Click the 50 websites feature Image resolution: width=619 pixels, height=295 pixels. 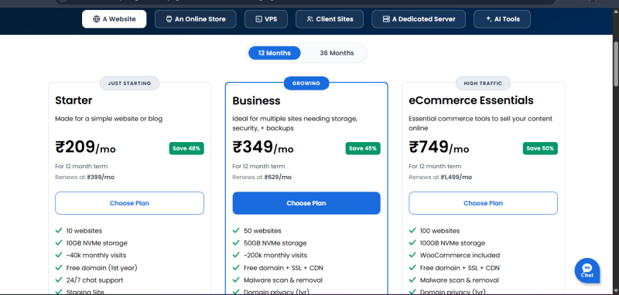[262, 231]
